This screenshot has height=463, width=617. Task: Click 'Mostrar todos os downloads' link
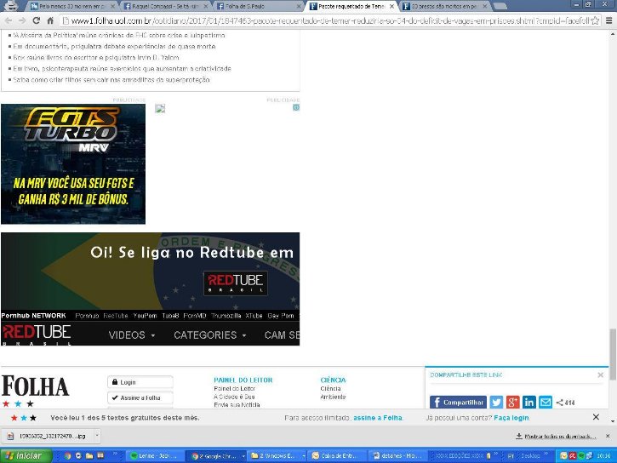pyautogui.click(x=556, y=437)
